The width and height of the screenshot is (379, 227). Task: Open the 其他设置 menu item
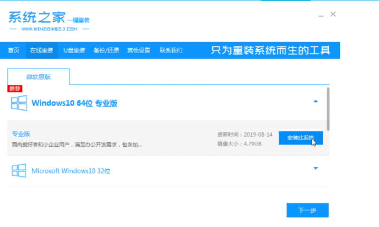pos(139,50)
